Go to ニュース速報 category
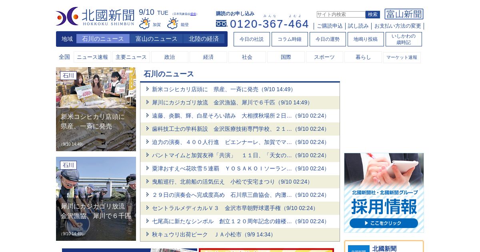This screenshot has width=480, height=252. point(92,57)
